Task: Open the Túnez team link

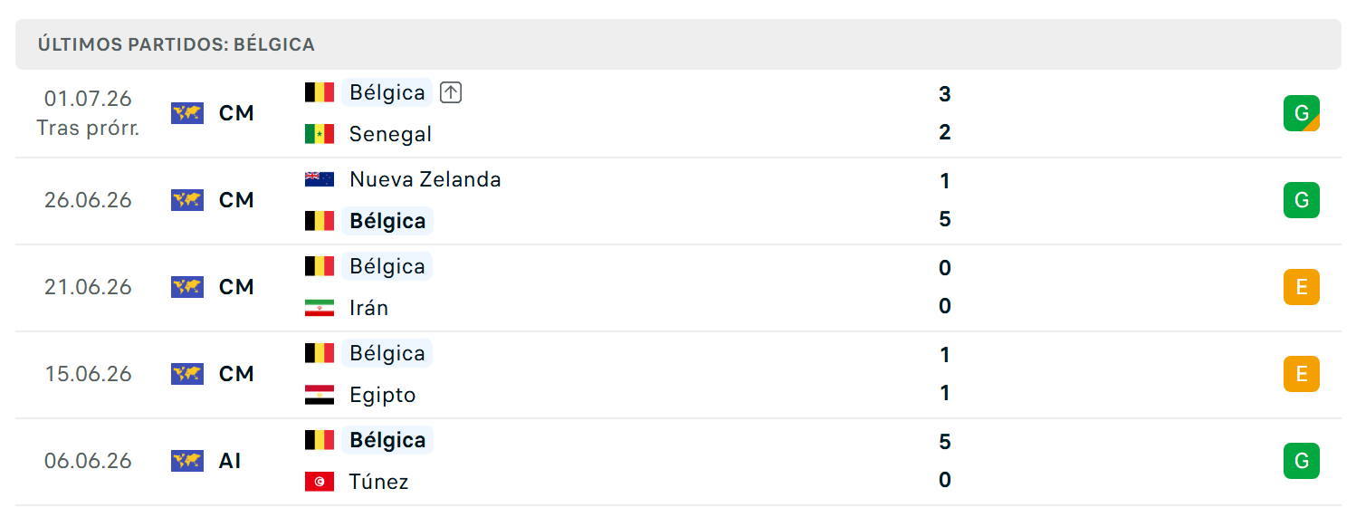Action: coord(378,482)
